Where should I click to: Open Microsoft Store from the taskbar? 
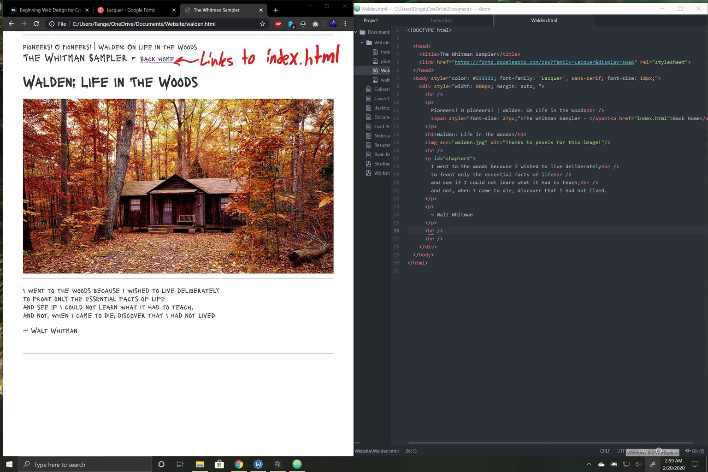coord(219,464)
